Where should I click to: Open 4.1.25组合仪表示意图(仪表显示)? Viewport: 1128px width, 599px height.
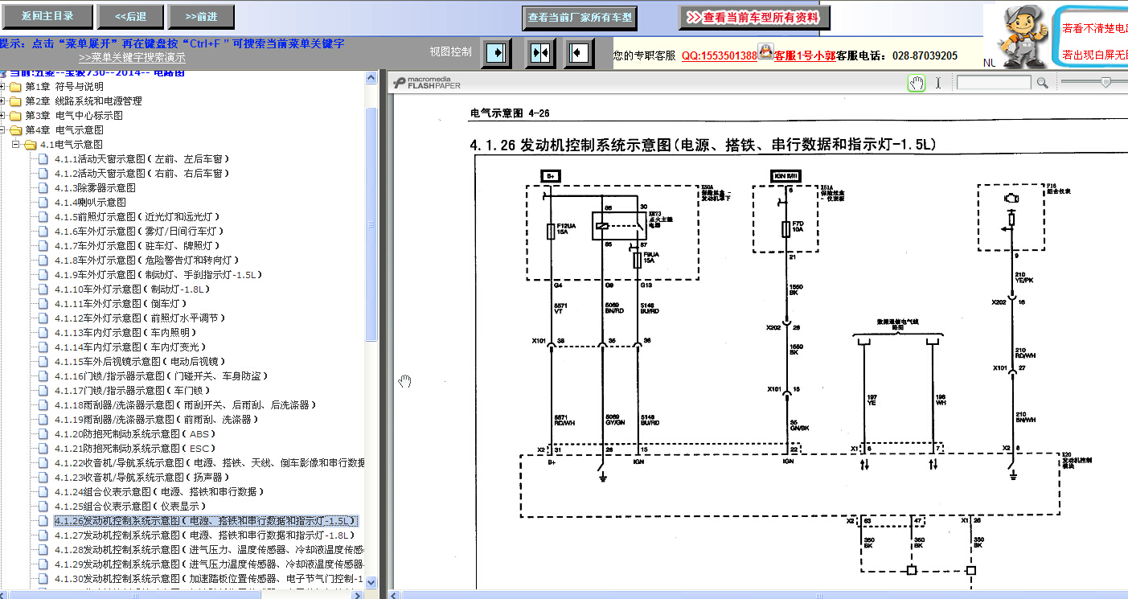(x=131, y=507)
